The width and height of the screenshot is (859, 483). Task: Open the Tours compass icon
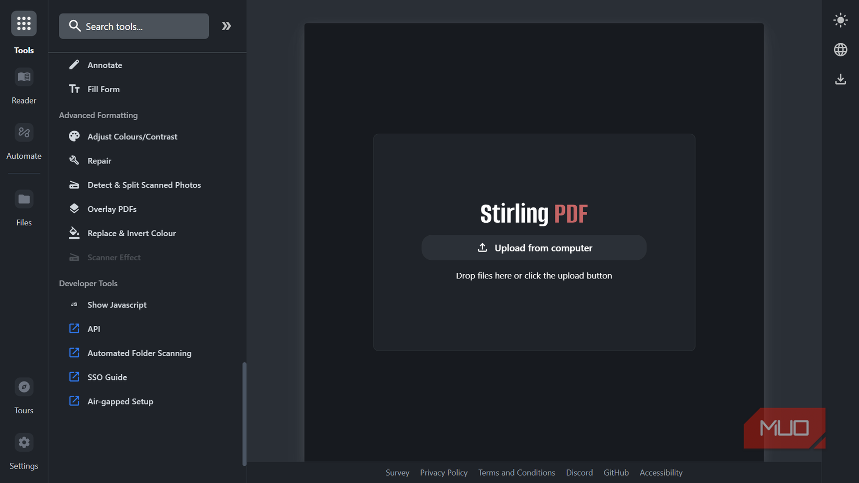click(x=24, y=387)
